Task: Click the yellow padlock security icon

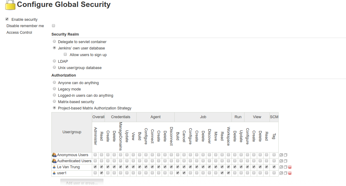Action: coord(10,5)
